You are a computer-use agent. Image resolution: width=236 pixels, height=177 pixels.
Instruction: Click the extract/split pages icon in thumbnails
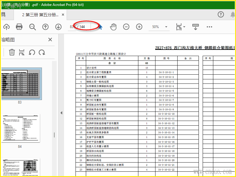(x=22, y=52)
